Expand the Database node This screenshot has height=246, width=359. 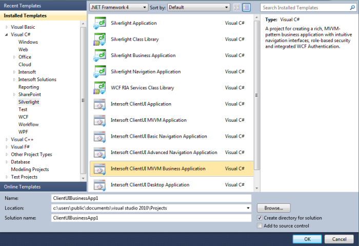7,162
